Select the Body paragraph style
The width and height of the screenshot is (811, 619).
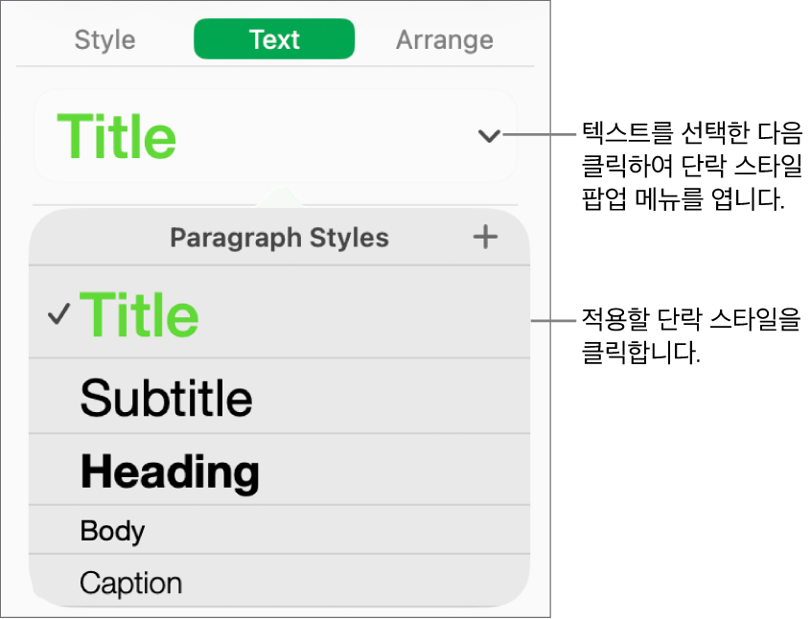pyautogui.click(x=112, y=530)
